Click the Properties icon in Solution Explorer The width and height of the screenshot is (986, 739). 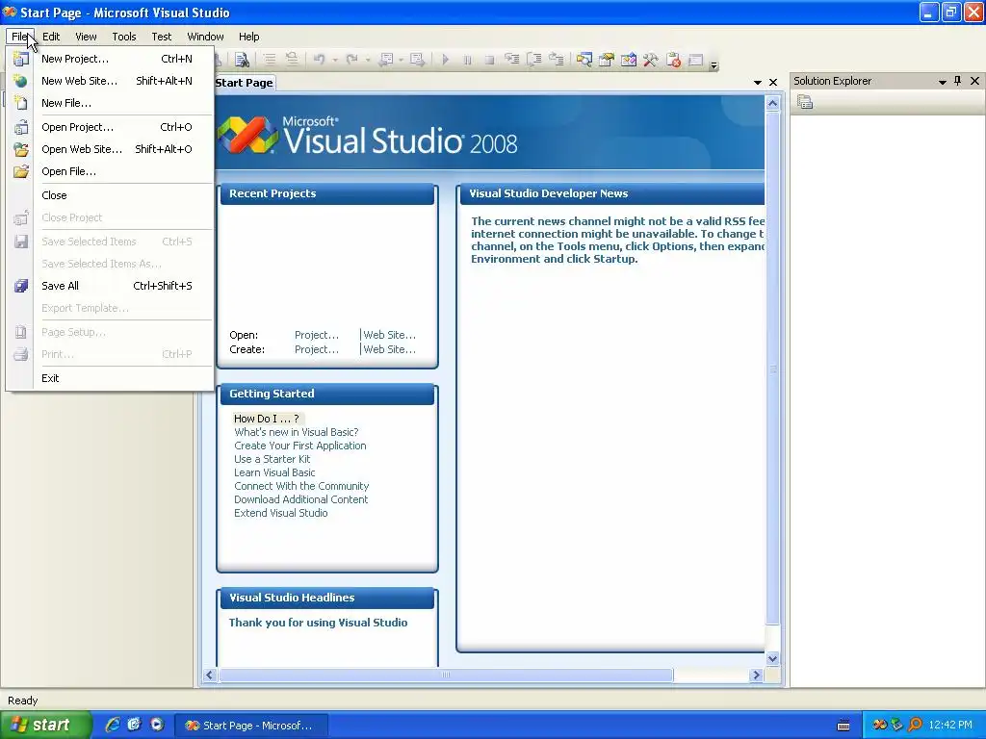(805, 102)
